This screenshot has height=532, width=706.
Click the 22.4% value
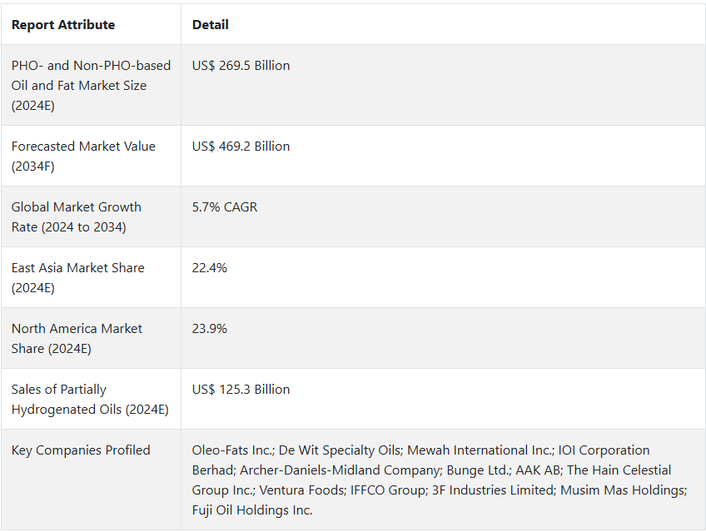pyautogui.click(x=209, y=268)
